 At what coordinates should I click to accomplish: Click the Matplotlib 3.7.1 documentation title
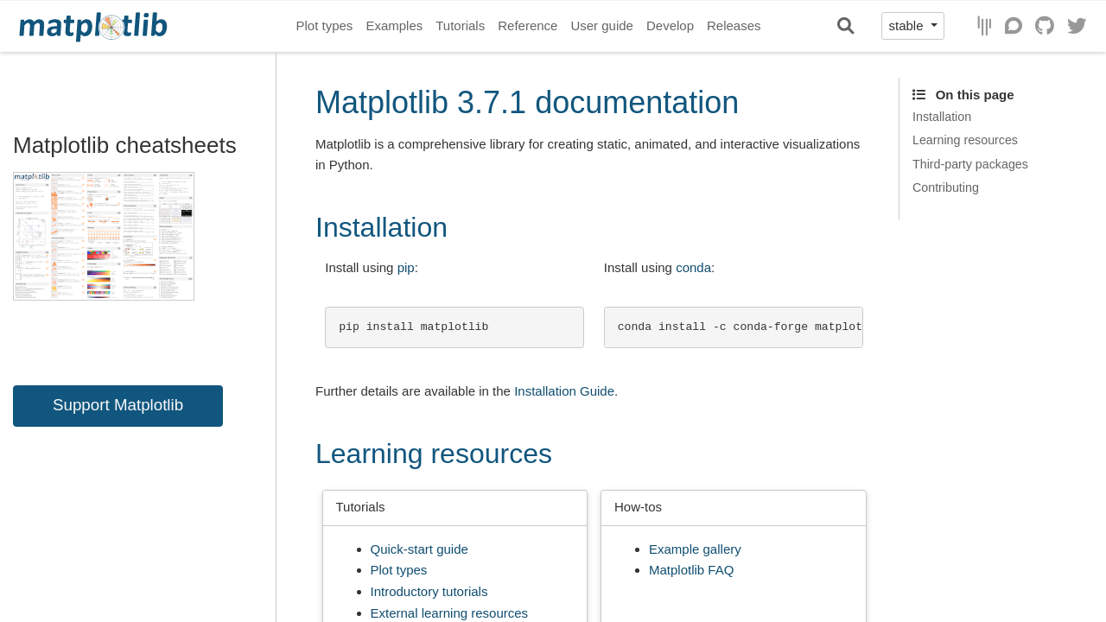527,103
